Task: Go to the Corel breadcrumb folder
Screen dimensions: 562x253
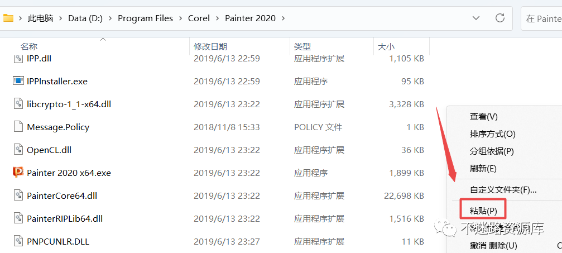Action: [199, 18]
